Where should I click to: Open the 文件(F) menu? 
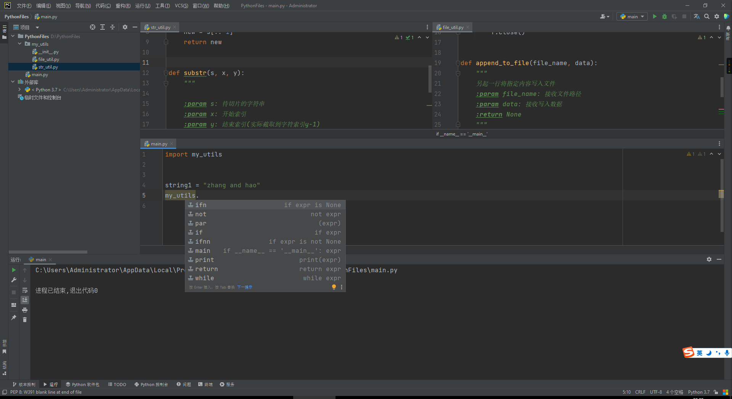24,6
